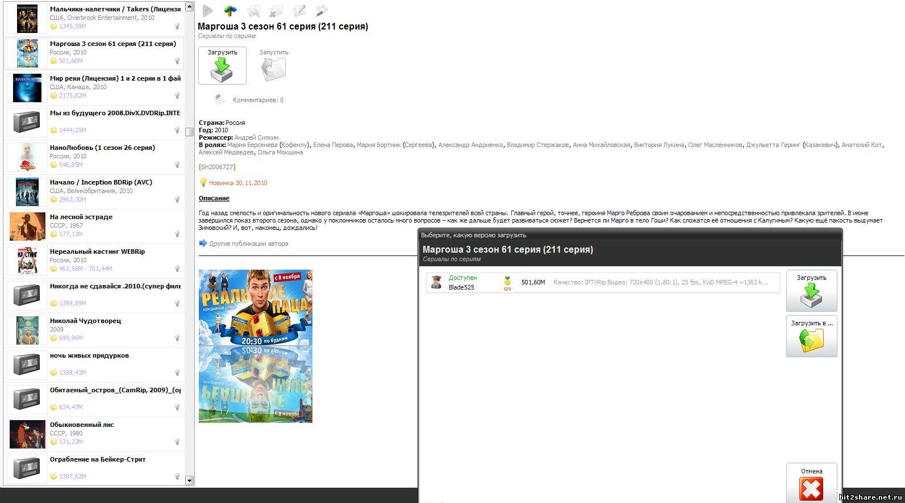Select the Blade525 501,60M version row
905x503 pixels.
point(603,282)
